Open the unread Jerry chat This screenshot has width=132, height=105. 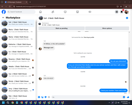[18, 90]
